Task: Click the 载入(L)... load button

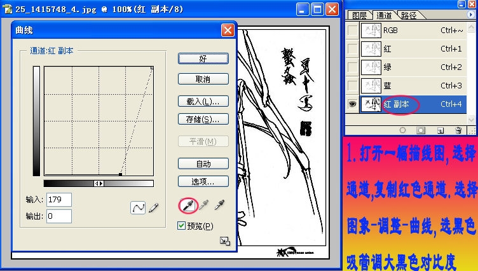Action: (x=203, y=101)
